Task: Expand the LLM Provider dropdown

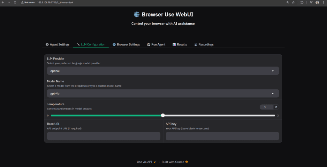Action: (x=272, y=71)
